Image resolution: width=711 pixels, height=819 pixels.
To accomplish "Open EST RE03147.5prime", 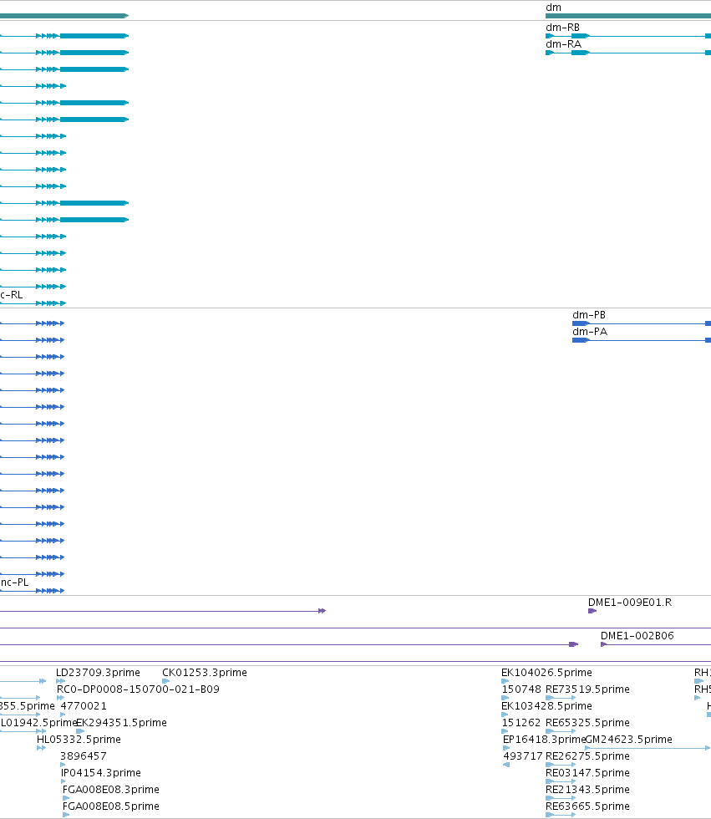I will (587, 772).
